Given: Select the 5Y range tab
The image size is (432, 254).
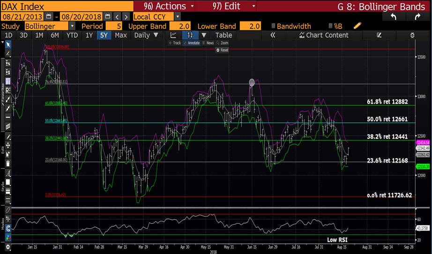Looking at the screenshot, I should 104,35.
